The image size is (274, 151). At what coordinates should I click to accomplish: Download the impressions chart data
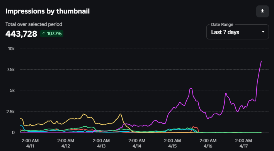pyautogui.click(x=262, y=11)
